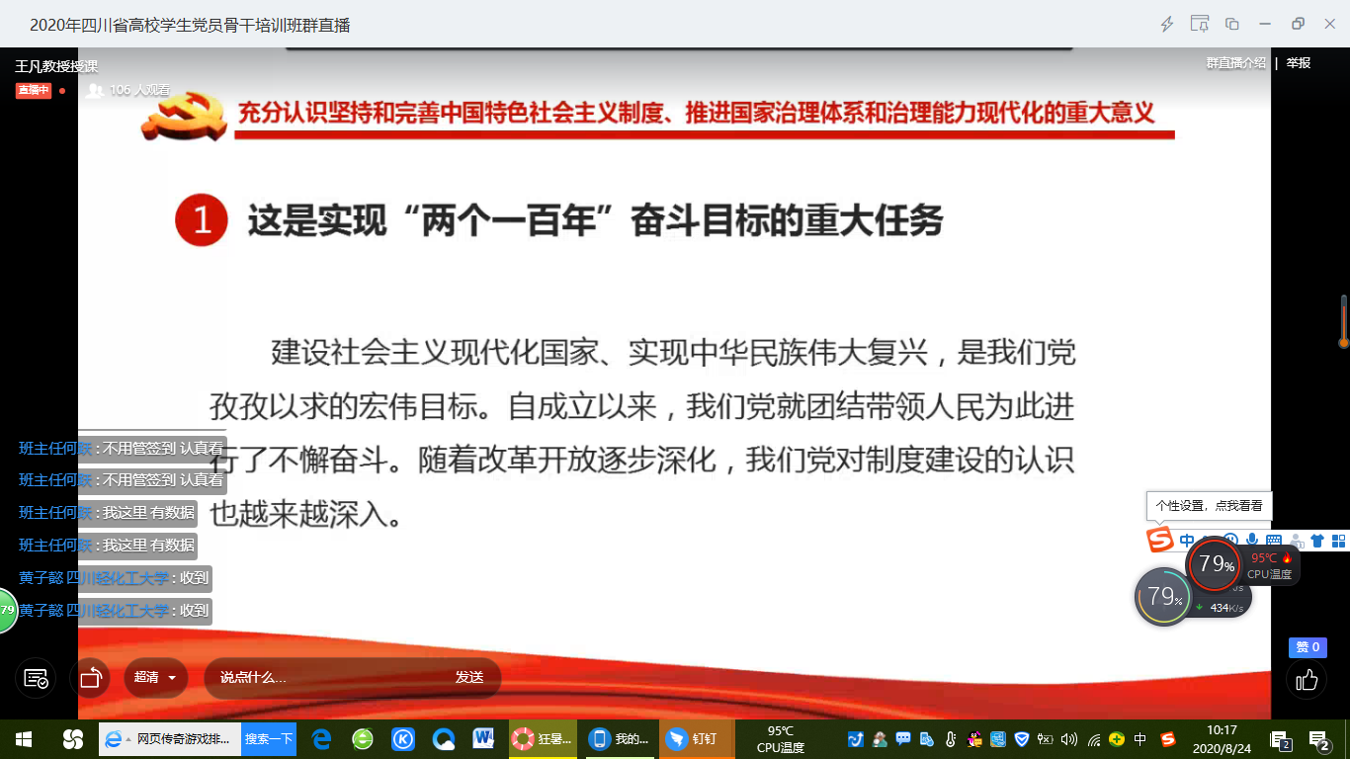The height and width of the screenshot is (759, 1350).
Task: Click the microphone voice input icon
Action: [x=1252, y=541]
